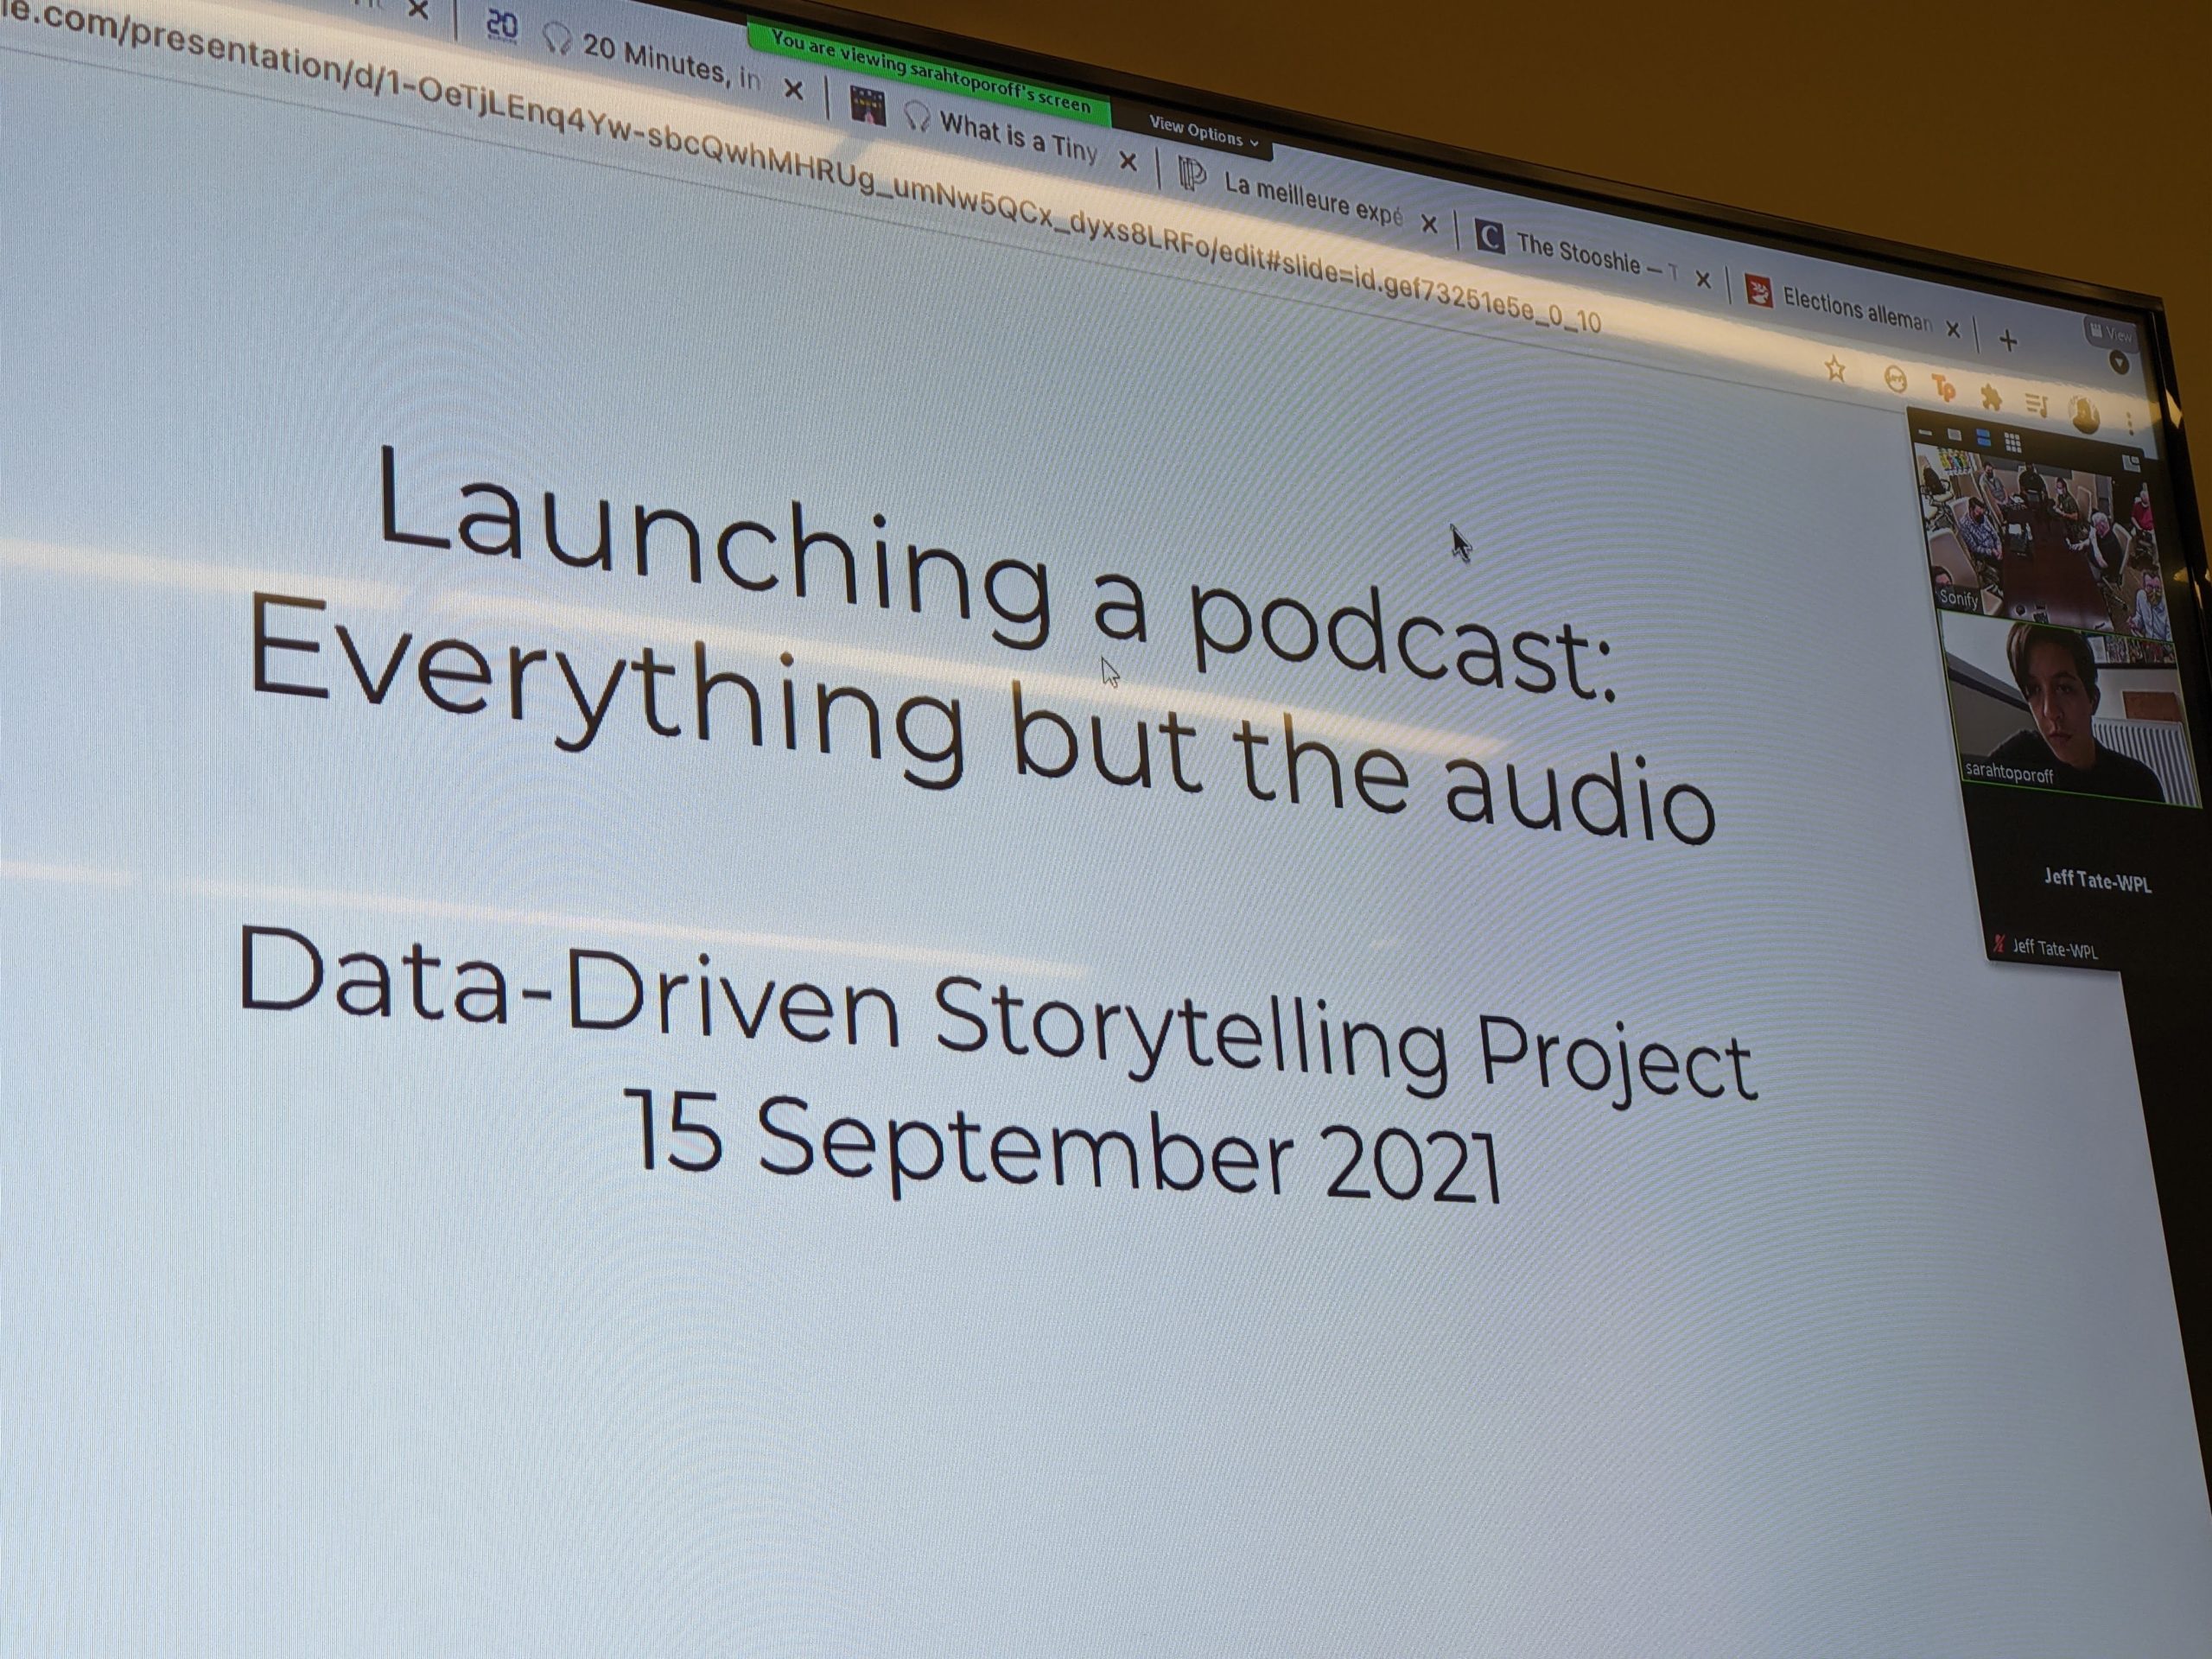Select the Zoom speaker strip view icon
The width and height of the screenshot is (2212, 1659).
click(1984, 438)
